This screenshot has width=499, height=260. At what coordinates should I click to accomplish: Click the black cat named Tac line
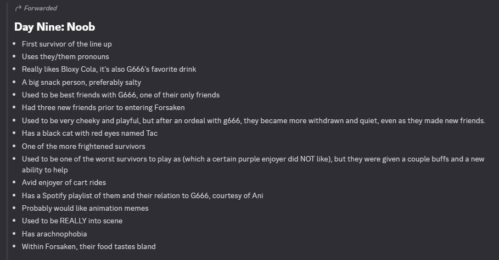tap(89, 134)
